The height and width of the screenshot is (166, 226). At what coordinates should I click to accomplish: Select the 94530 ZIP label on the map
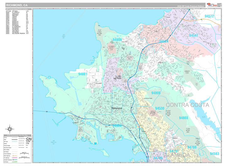[159, 108]
